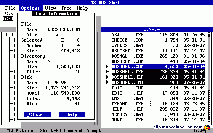The width and height of the screenshot is (213, 133).
Task: Click the DOSSHELL.INI file row
Action: (x=158, y=82)
